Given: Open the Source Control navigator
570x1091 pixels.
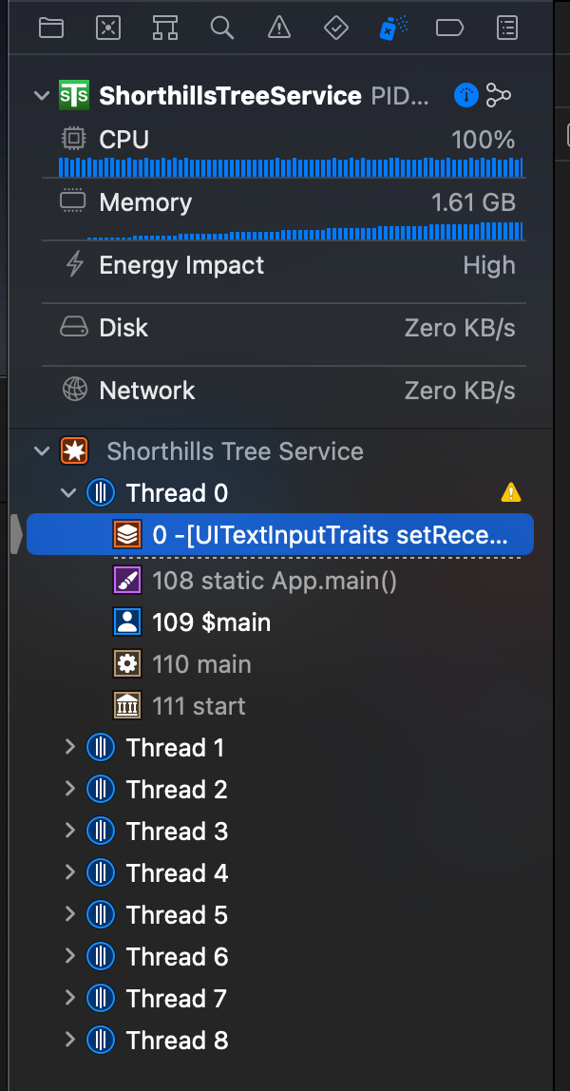Looking at the screenshot, I should (x=108, y=28).
